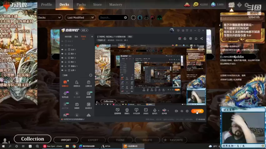Toggle visibility of 全屏 1 source
Image resolution: width=266 pixels, height=149 pixels.
(62, 70)
